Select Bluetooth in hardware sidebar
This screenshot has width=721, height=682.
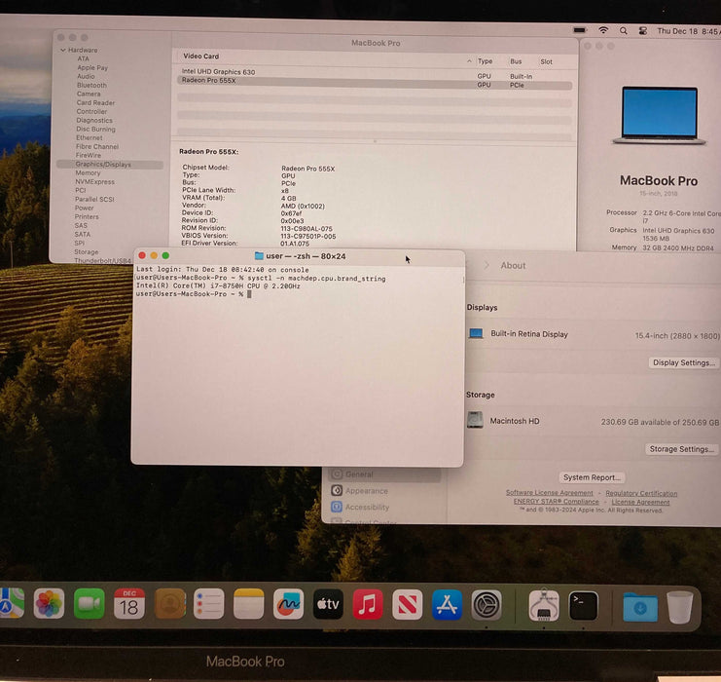(92, 85)
